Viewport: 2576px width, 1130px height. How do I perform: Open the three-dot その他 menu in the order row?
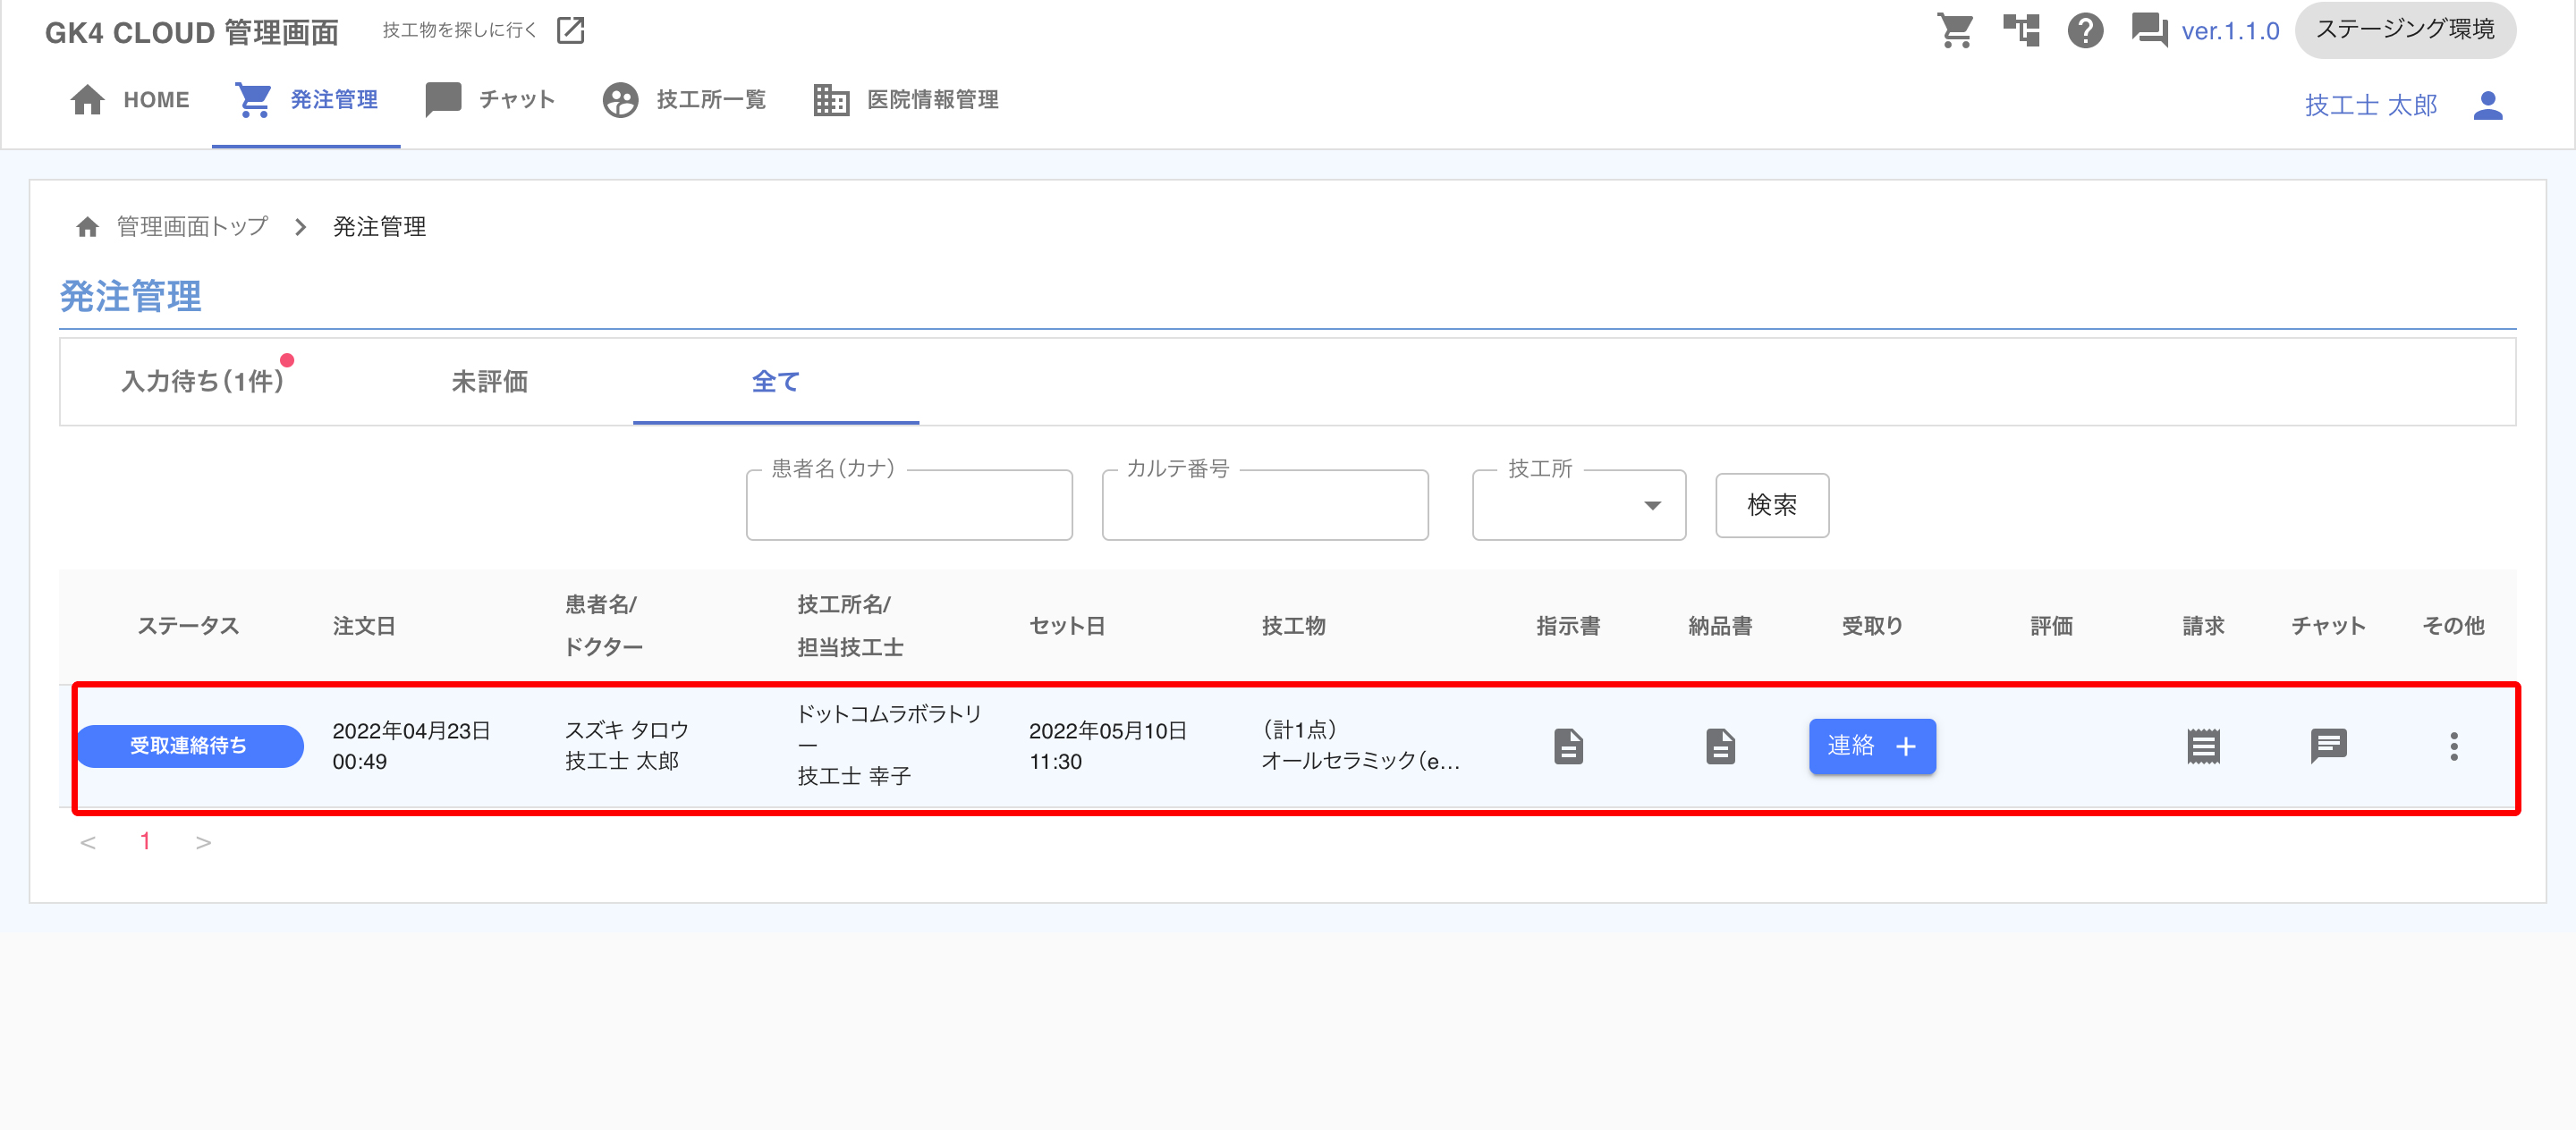click(2453, 746)
